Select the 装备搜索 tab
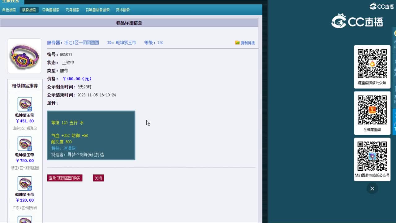Viewport: 396px width, 223px height. [29, 10]
